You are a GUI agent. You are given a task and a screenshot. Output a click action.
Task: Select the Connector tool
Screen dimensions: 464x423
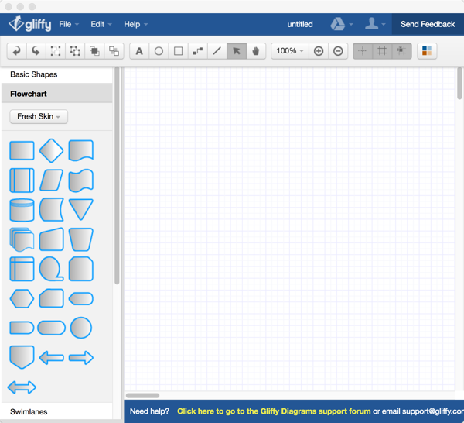[x=198, y=51]
